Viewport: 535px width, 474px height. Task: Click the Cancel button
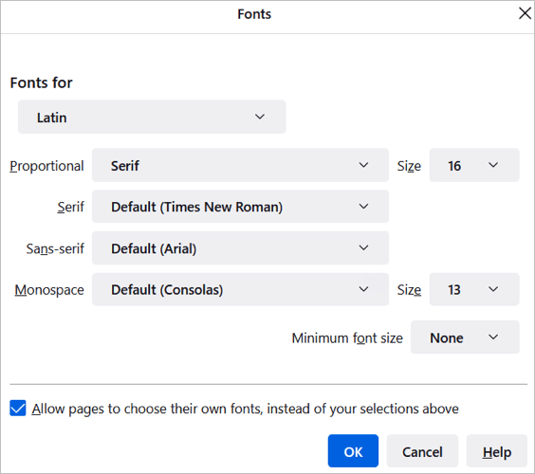pos(422,451)
